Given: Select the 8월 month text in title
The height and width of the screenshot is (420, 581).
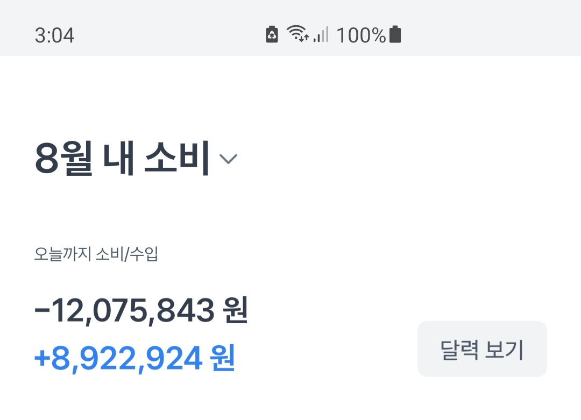Looking at the screenshot, I should click(63, 159).
